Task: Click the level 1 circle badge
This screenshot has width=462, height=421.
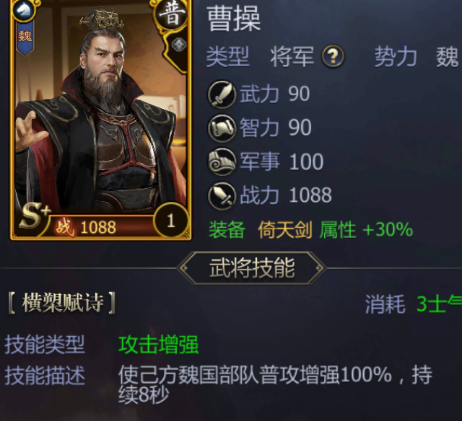Action: (x=171, y=220)
